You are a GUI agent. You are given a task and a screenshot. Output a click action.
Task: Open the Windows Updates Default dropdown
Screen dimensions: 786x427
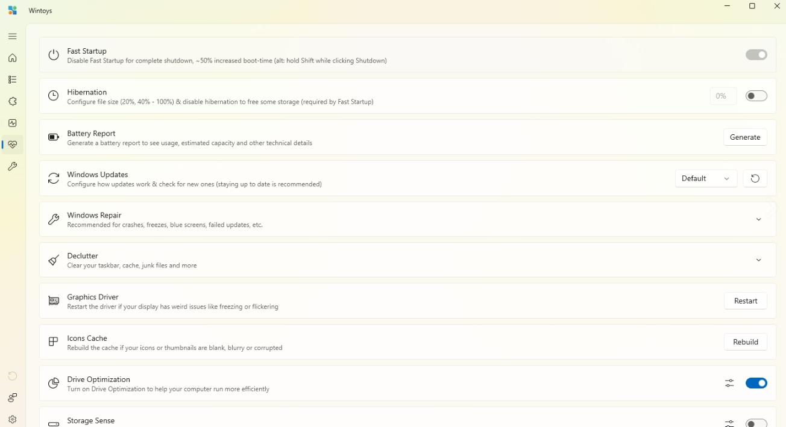(705, 178)
